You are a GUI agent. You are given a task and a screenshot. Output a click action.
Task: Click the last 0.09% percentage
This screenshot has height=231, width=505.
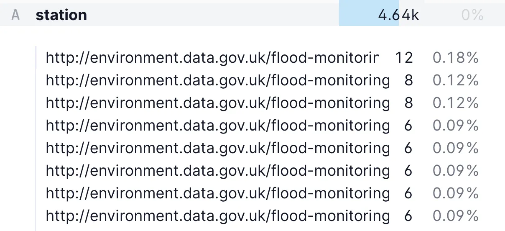click(x=455, y=216)
